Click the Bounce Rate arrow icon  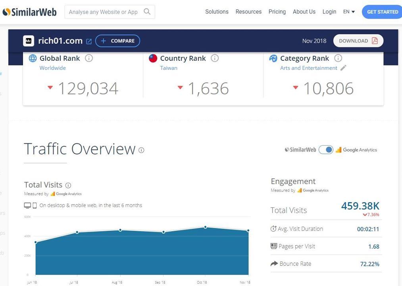coord(274,263)
